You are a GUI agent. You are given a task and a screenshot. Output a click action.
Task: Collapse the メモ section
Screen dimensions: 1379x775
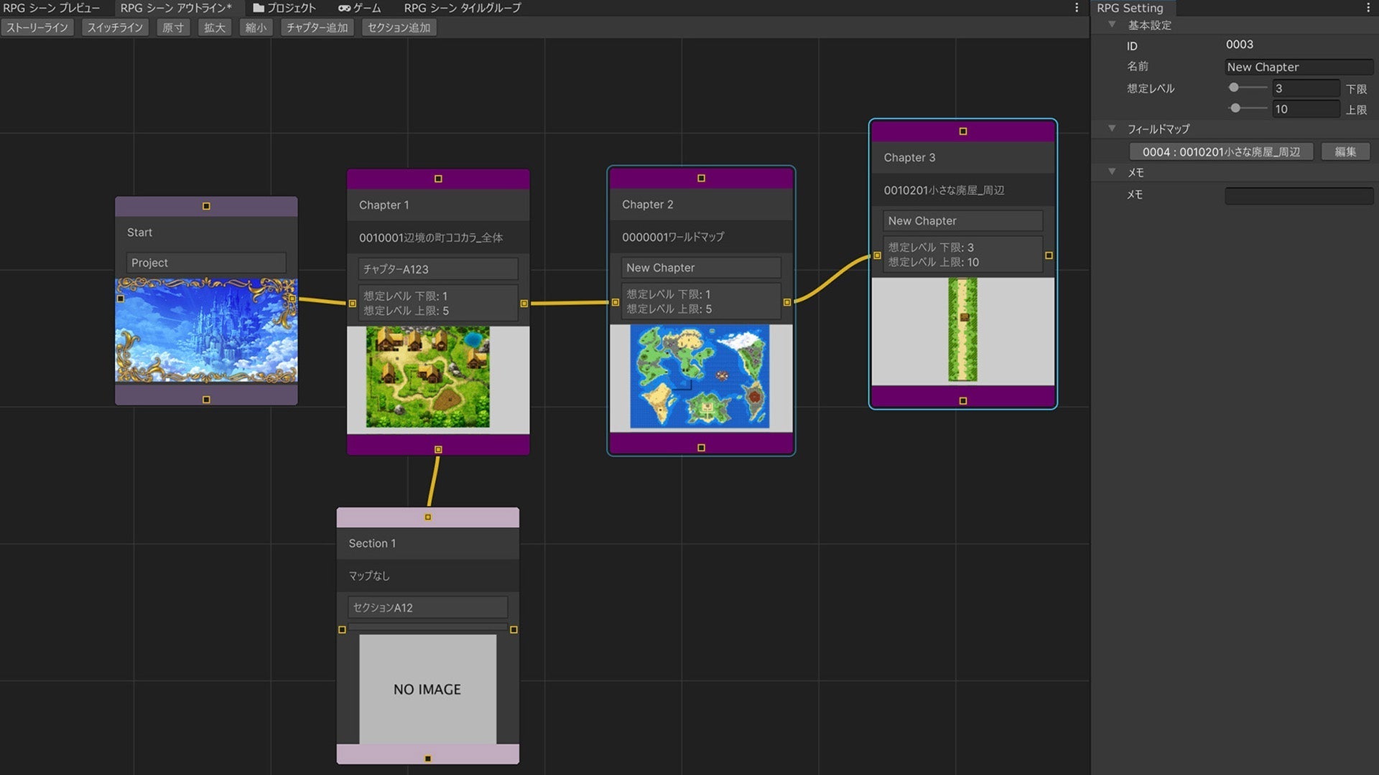tap(1112, 172)
